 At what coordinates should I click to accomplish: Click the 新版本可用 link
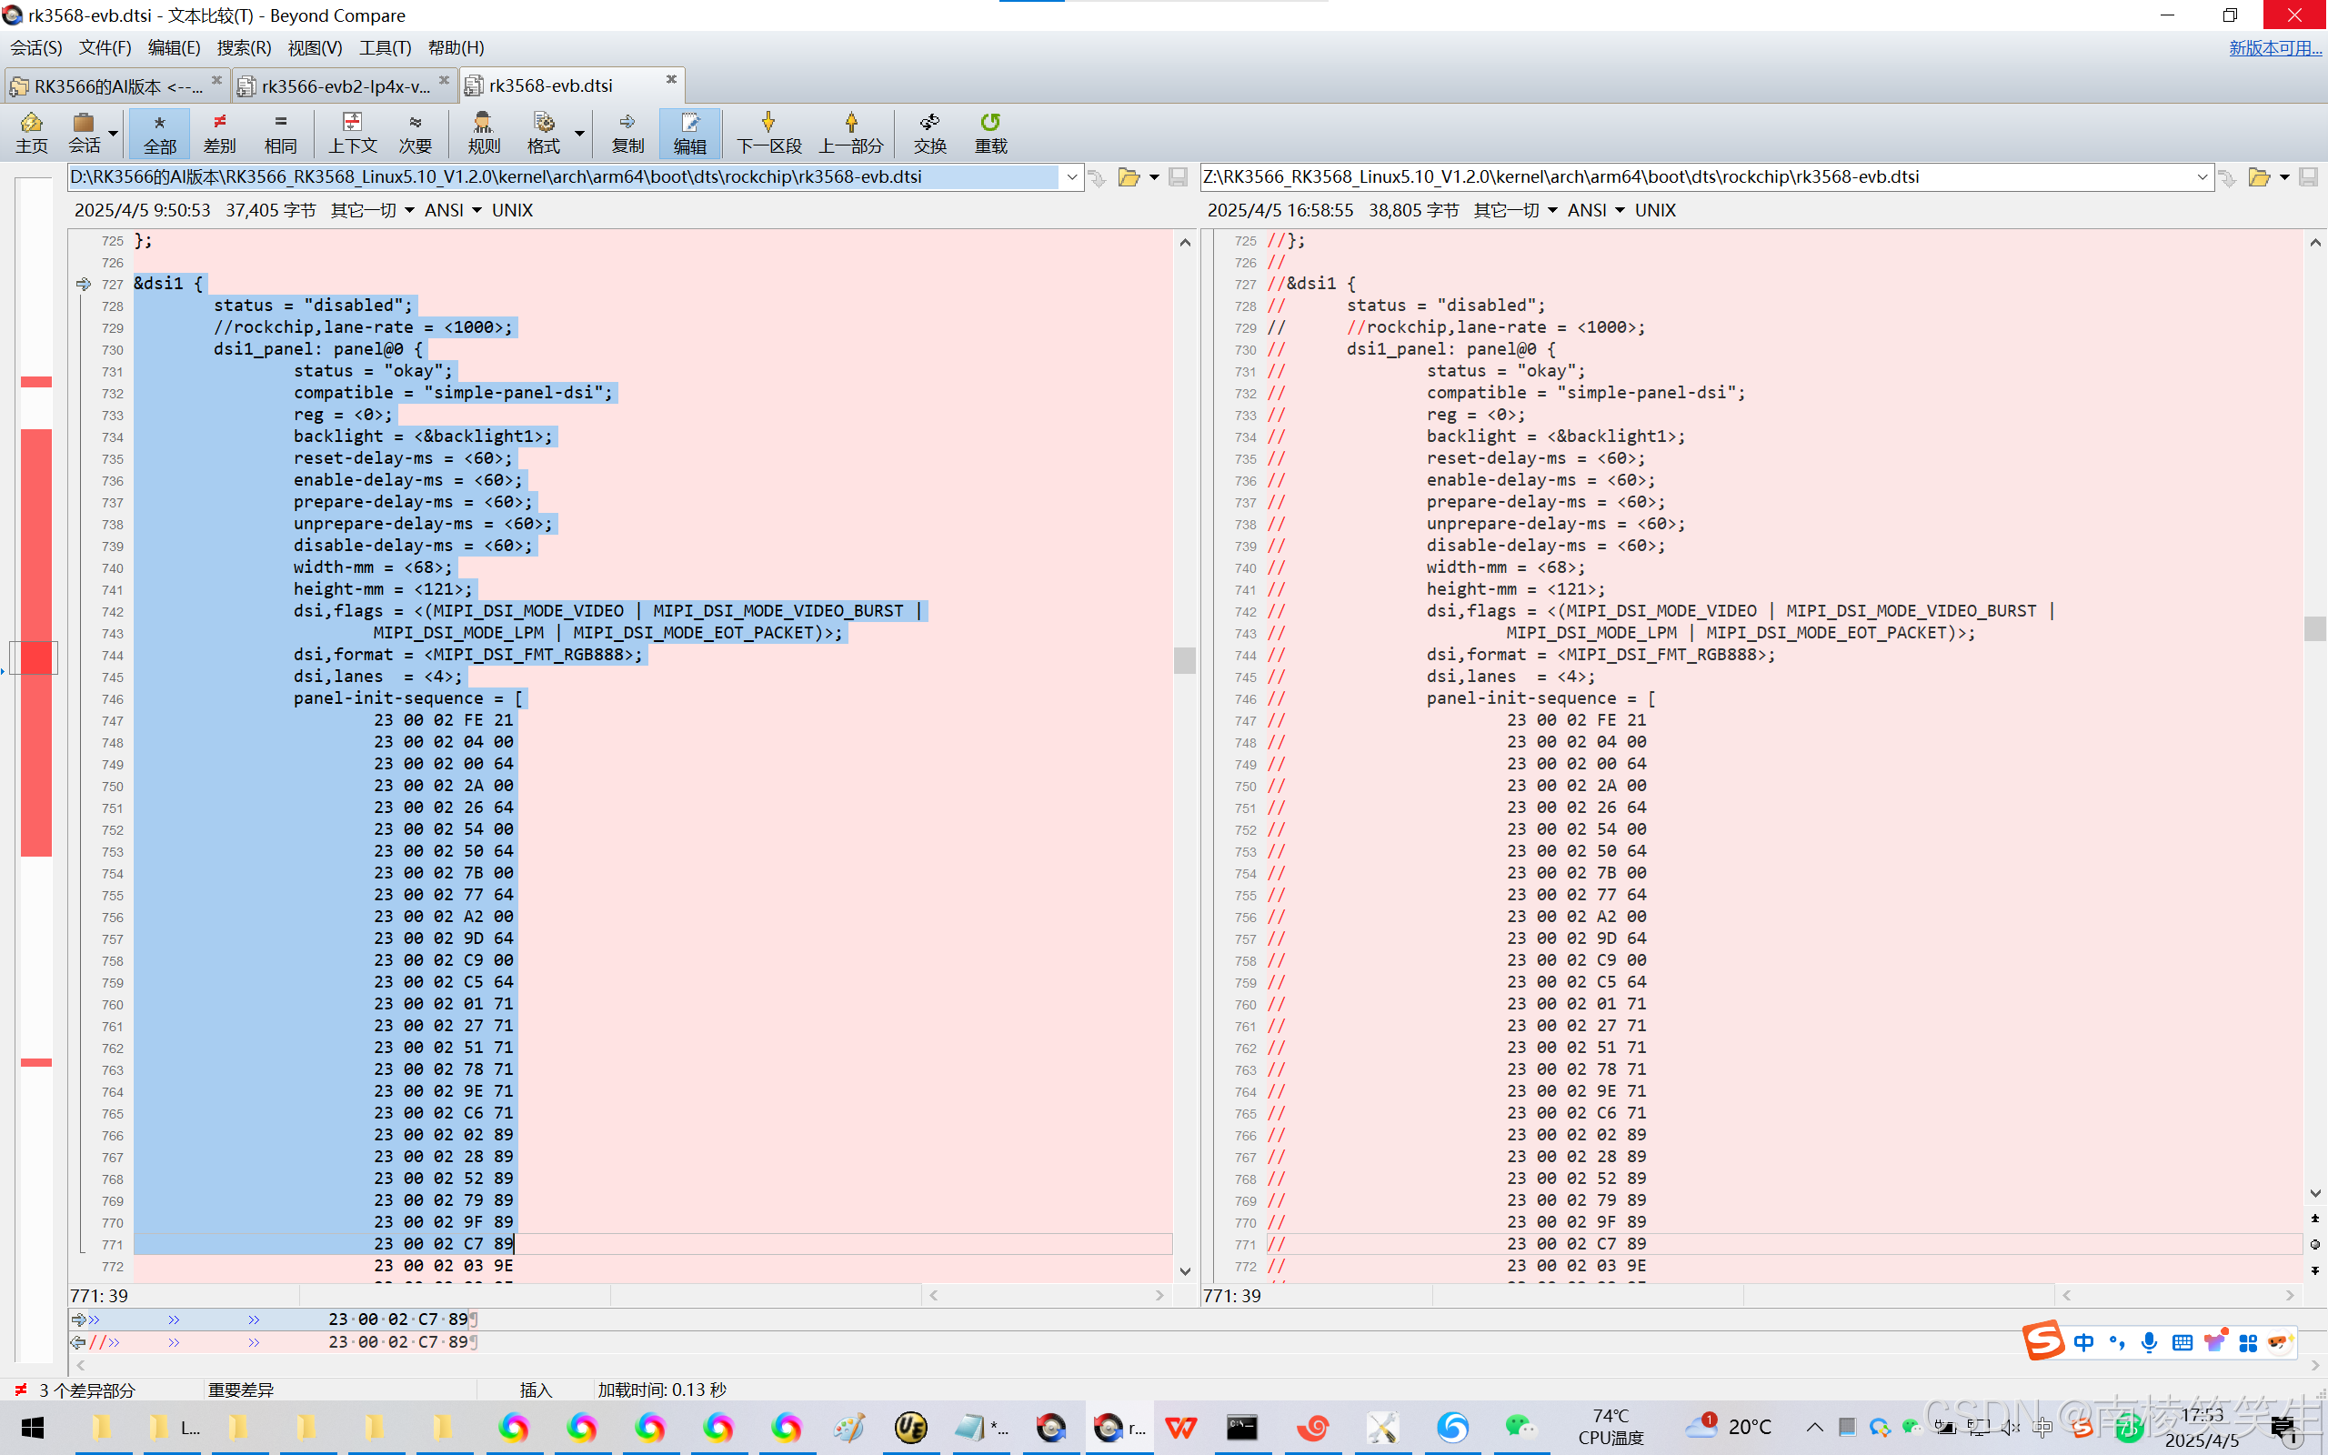tap(2274, 47)
